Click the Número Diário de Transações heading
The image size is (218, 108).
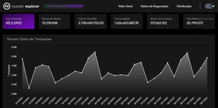tap(29, 39)
